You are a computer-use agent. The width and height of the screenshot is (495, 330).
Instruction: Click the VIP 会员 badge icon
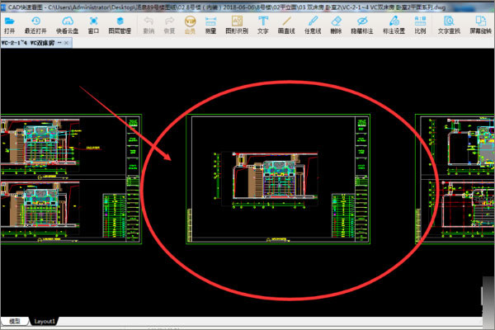tap(190, 22)
